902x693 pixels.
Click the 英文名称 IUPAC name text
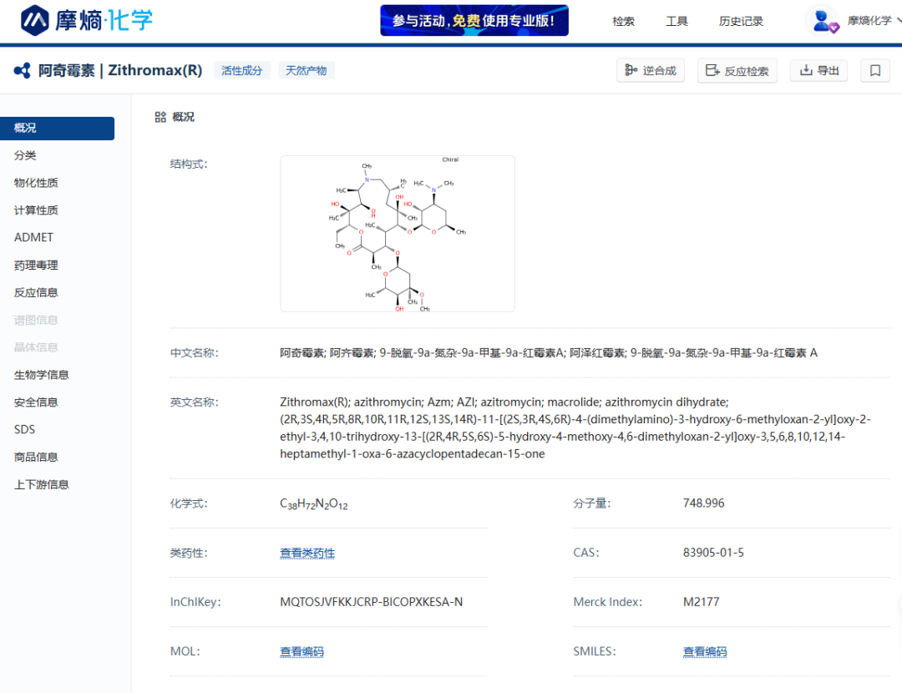coord(575,427)
